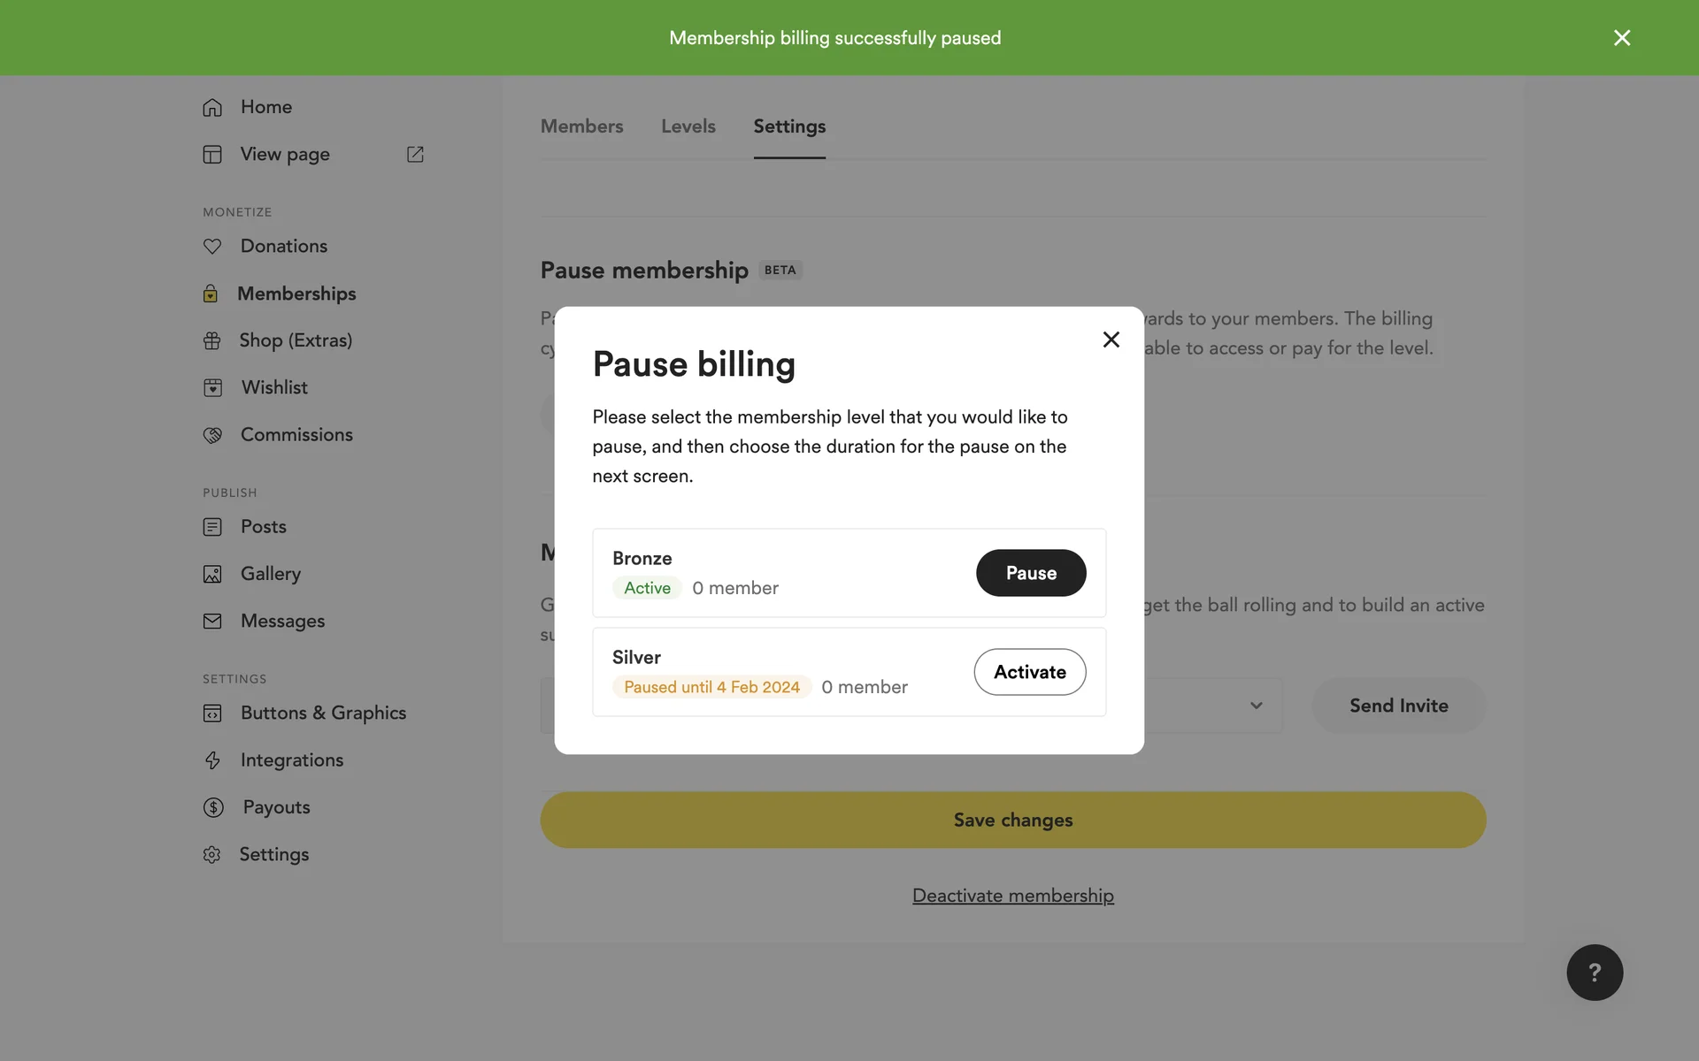Click the Gallery image icon

pyautogui.click(x=212, y=575)
